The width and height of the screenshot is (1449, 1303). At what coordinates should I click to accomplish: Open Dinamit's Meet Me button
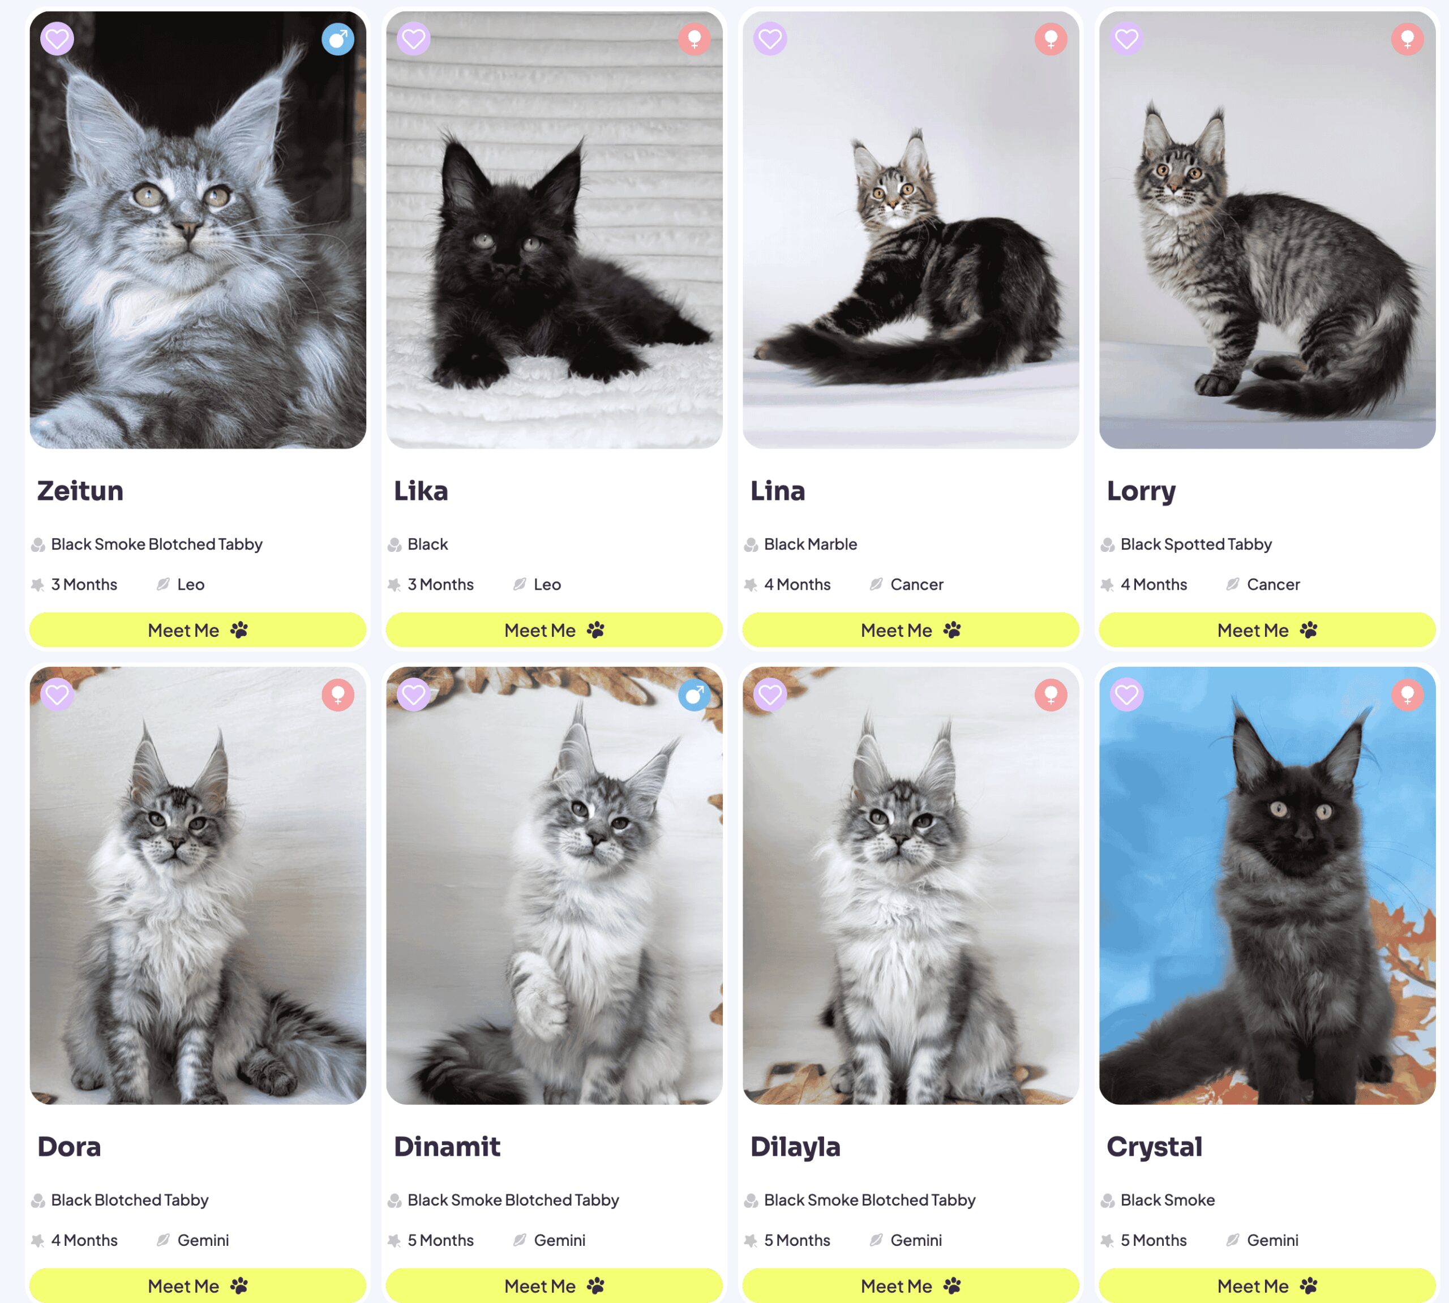coord(554,1286)
